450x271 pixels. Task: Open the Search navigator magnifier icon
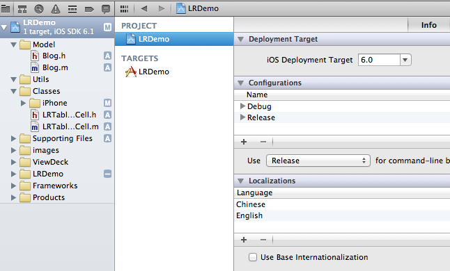coord(39,9)
